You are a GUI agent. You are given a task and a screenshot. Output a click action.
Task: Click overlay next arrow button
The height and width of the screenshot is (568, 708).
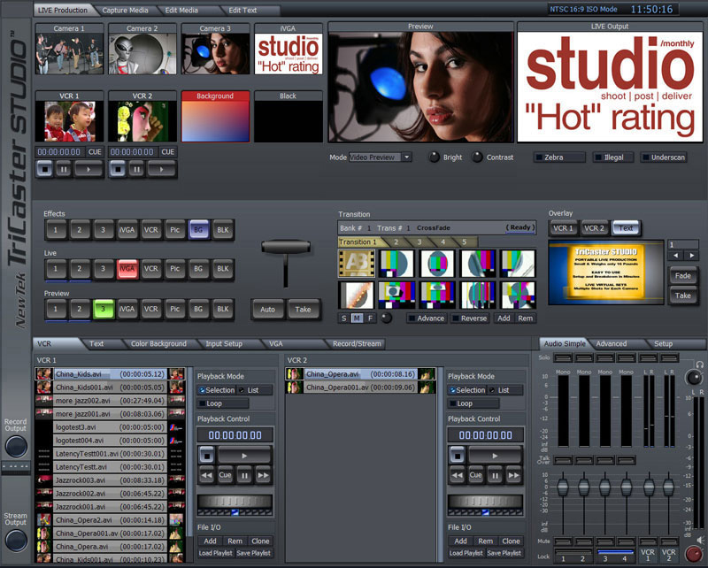click(x=691, y=256)
